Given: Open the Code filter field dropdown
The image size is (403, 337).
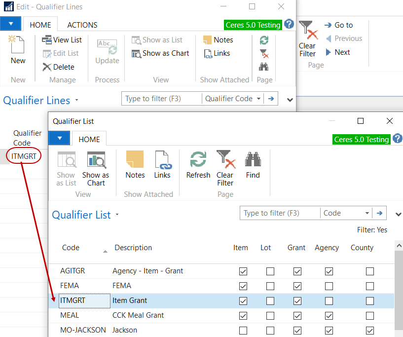Looking at the screenshot, I should click(367, 213).
